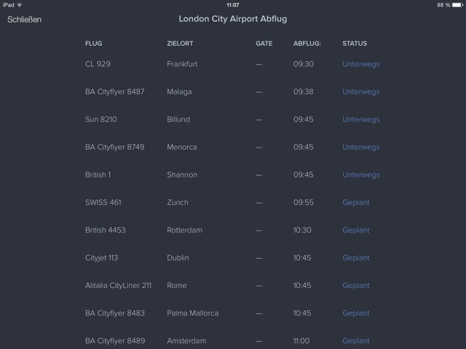
Task: Tap Geplant status for Rome flight
Action: click(x=356, y=285)
